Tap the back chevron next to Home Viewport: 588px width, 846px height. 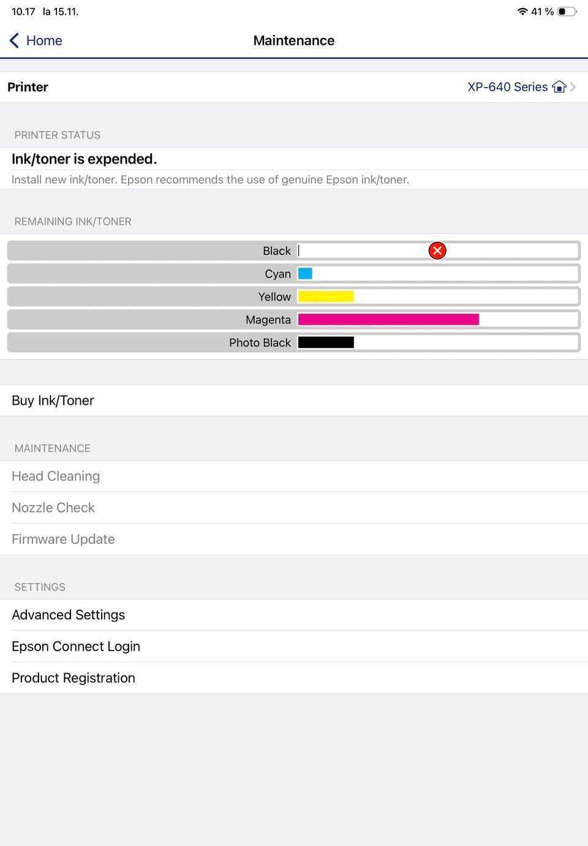(x=14, y=40)
